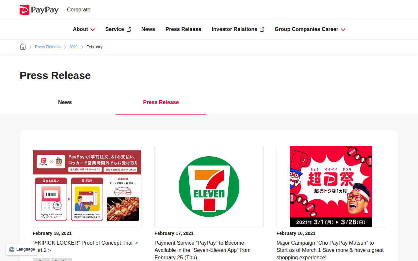Expand the About dropdown menu
The height and width of the screenshot is (261, 418).
pos(84,29)
